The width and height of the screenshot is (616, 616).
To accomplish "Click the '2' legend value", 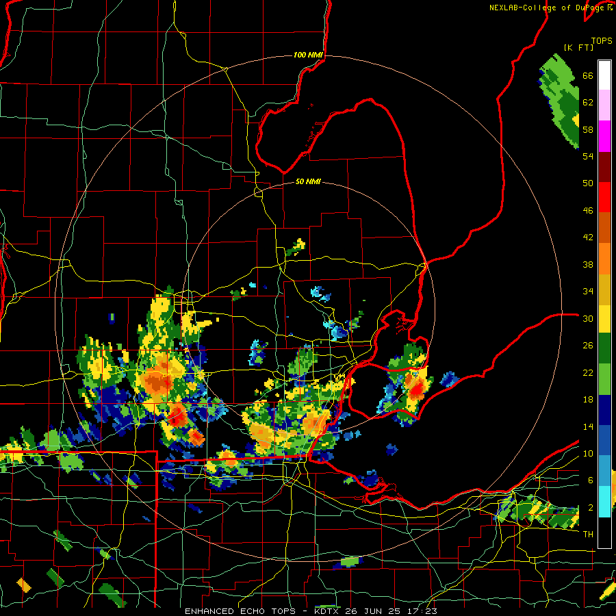I will [x=590, y=508].
